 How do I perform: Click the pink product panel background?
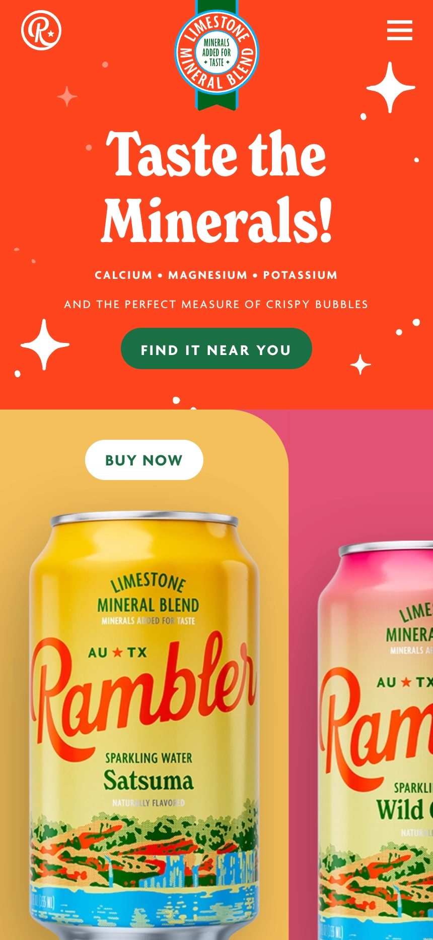pyautogui.click(x=360, y=474)
